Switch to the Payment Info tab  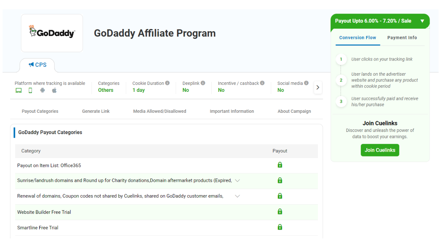pyautogui.click(x=402, y=37)
